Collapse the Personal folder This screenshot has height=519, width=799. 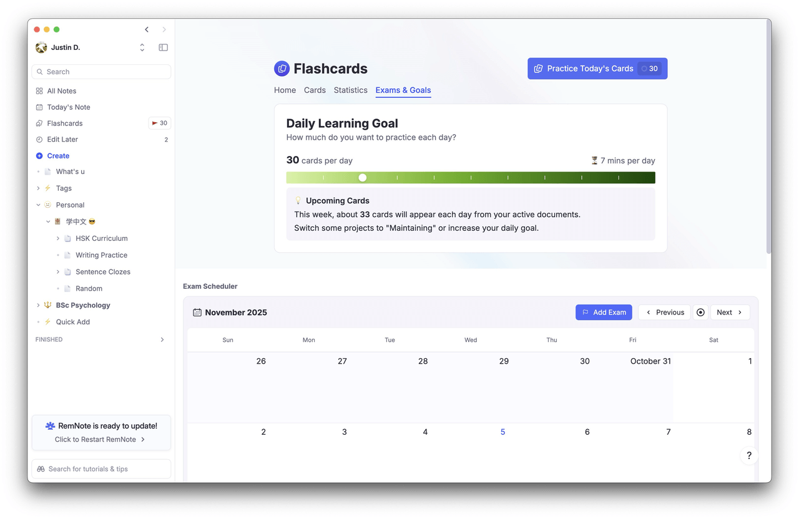point(37,205)
